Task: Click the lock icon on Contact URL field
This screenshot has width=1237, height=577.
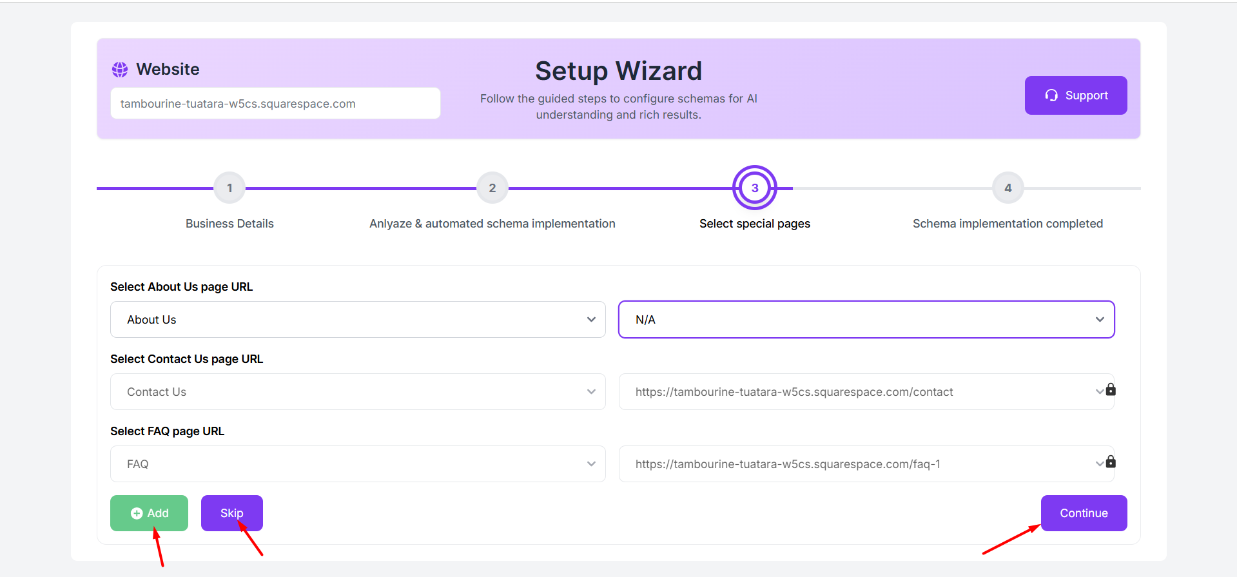Action: tap(1111, 389)
